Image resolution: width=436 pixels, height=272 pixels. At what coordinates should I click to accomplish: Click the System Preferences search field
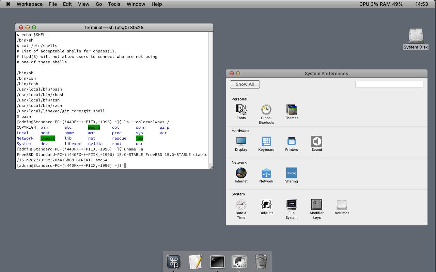click(x=389, y=84)
